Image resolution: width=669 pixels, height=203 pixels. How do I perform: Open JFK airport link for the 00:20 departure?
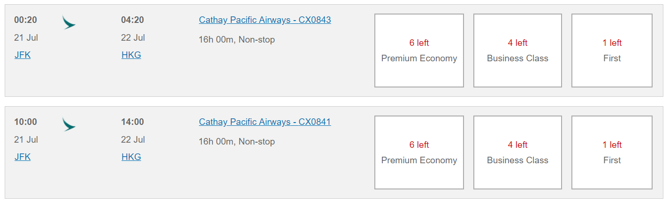pos(23,55)
